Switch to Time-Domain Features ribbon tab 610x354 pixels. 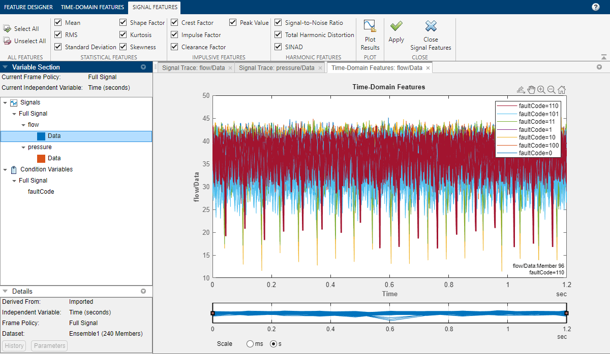(x=92, y=7)
